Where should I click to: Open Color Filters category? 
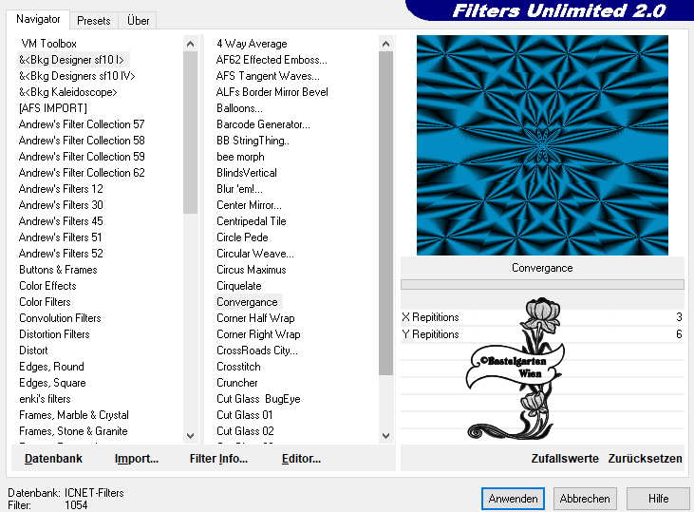click(x=45, y=302)
